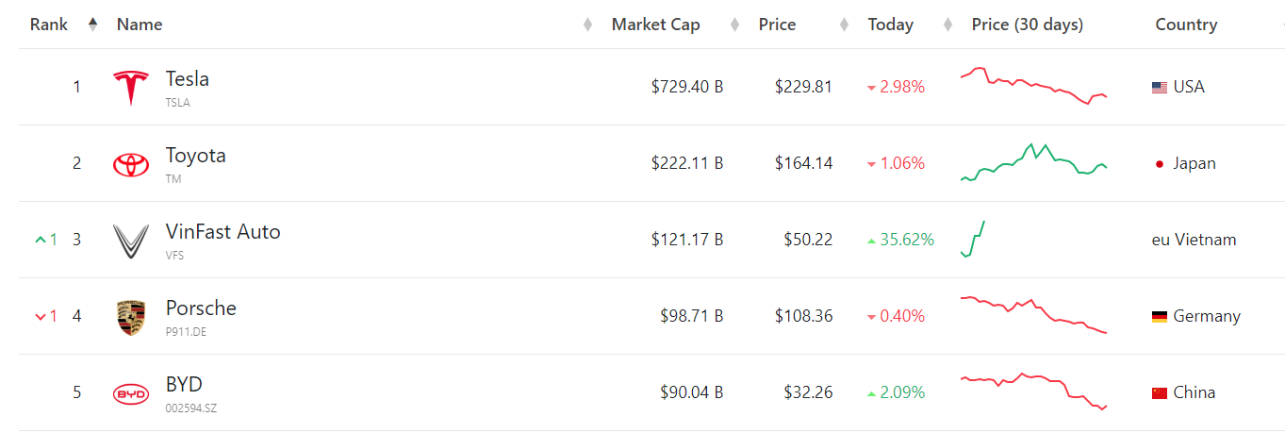
Task: Click the Porsche crest icon
Action: (x=131, y=318)
